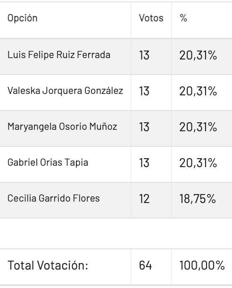Click the vote count for Luis Felipe Ruiz Ferrada
The width and height of the screenshot is (232, 288).
(144, 55)
